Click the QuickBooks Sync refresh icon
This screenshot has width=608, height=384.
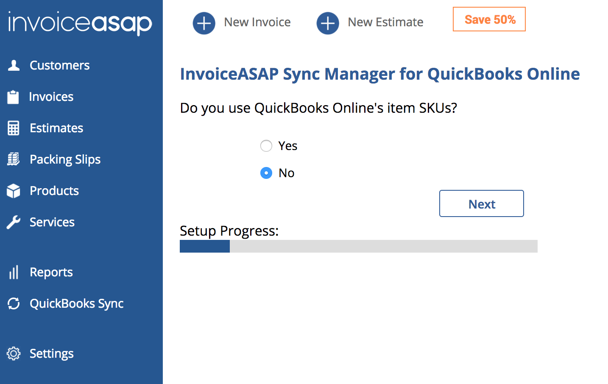pos(14,303)
